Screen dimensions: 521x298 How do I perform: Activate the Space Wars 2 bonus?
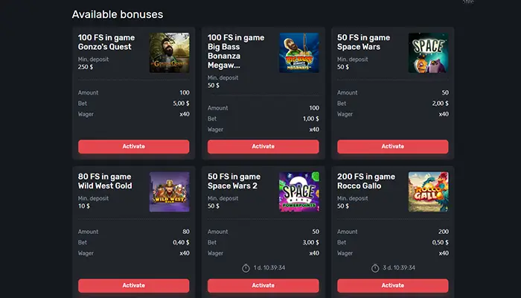coord(263,285)
